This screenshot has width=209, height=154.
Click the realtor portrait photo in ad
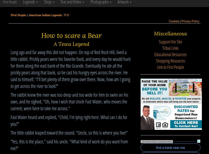[147, 118]
